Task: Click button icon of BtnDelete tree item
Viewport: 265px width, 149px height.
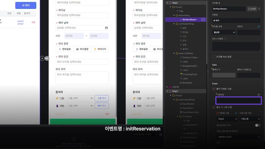Action: pyautogui.click(x=181, y=83)
